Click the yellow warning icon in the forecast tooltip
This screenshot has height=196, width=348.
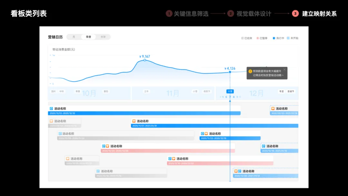[x=250, y=71]
